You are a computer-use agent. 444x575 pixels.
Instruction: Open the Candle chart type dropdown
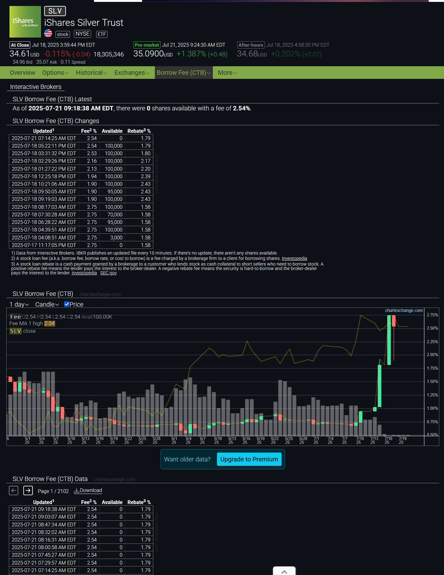point(47,304)
